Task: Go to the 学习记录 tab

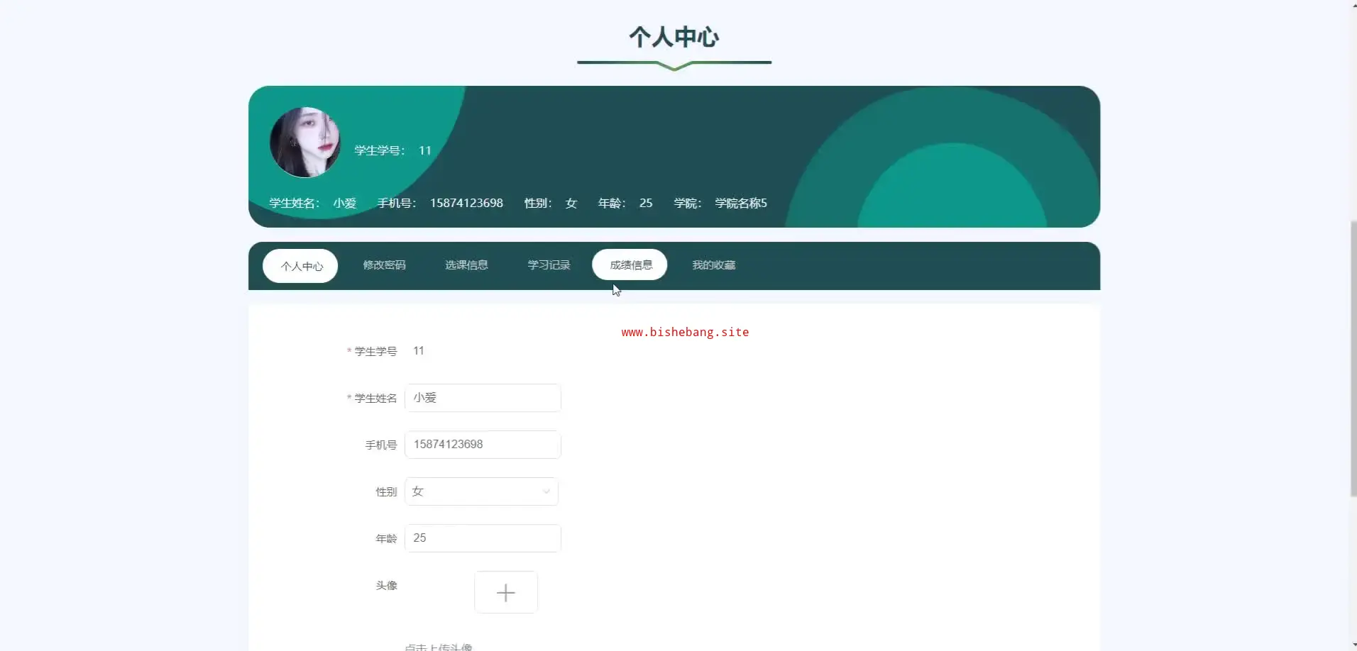Action: pyautogui.click(x=549, y=265)
